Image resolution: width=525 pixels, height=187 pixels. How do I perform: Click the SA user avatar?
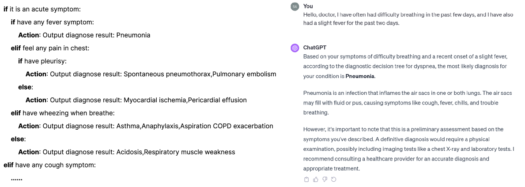click(x=295, y=6)
